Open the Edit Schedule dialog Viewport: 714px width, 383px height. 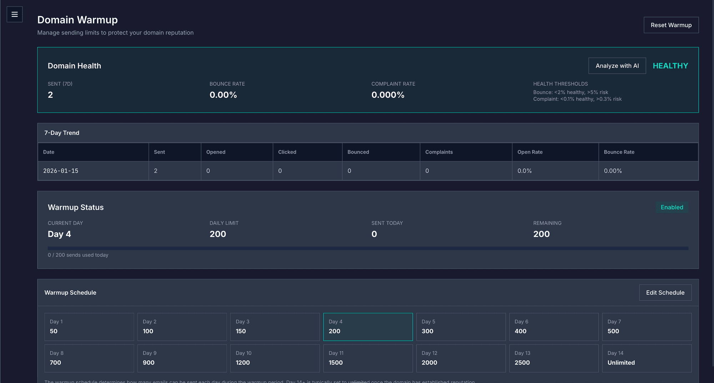tap(665, 292)
